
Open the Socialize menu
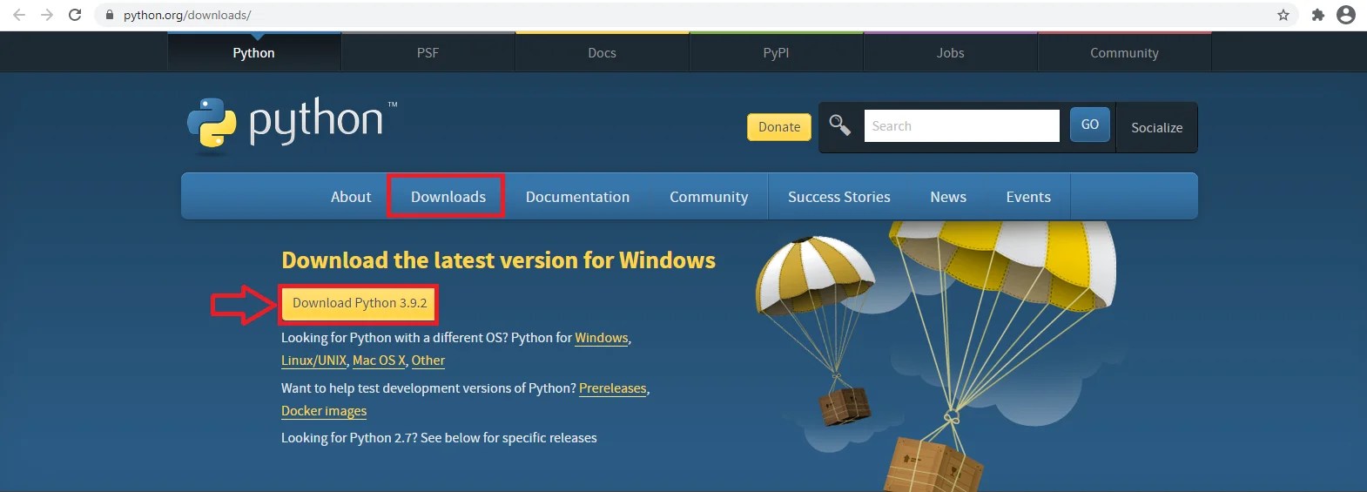point(1156,127)
